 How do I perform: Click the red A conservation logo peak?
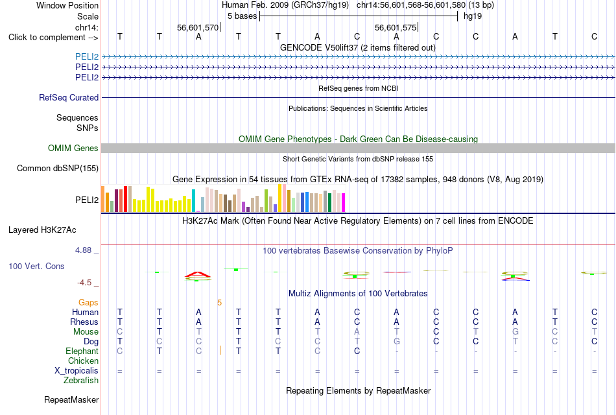(x=198, y=274)
